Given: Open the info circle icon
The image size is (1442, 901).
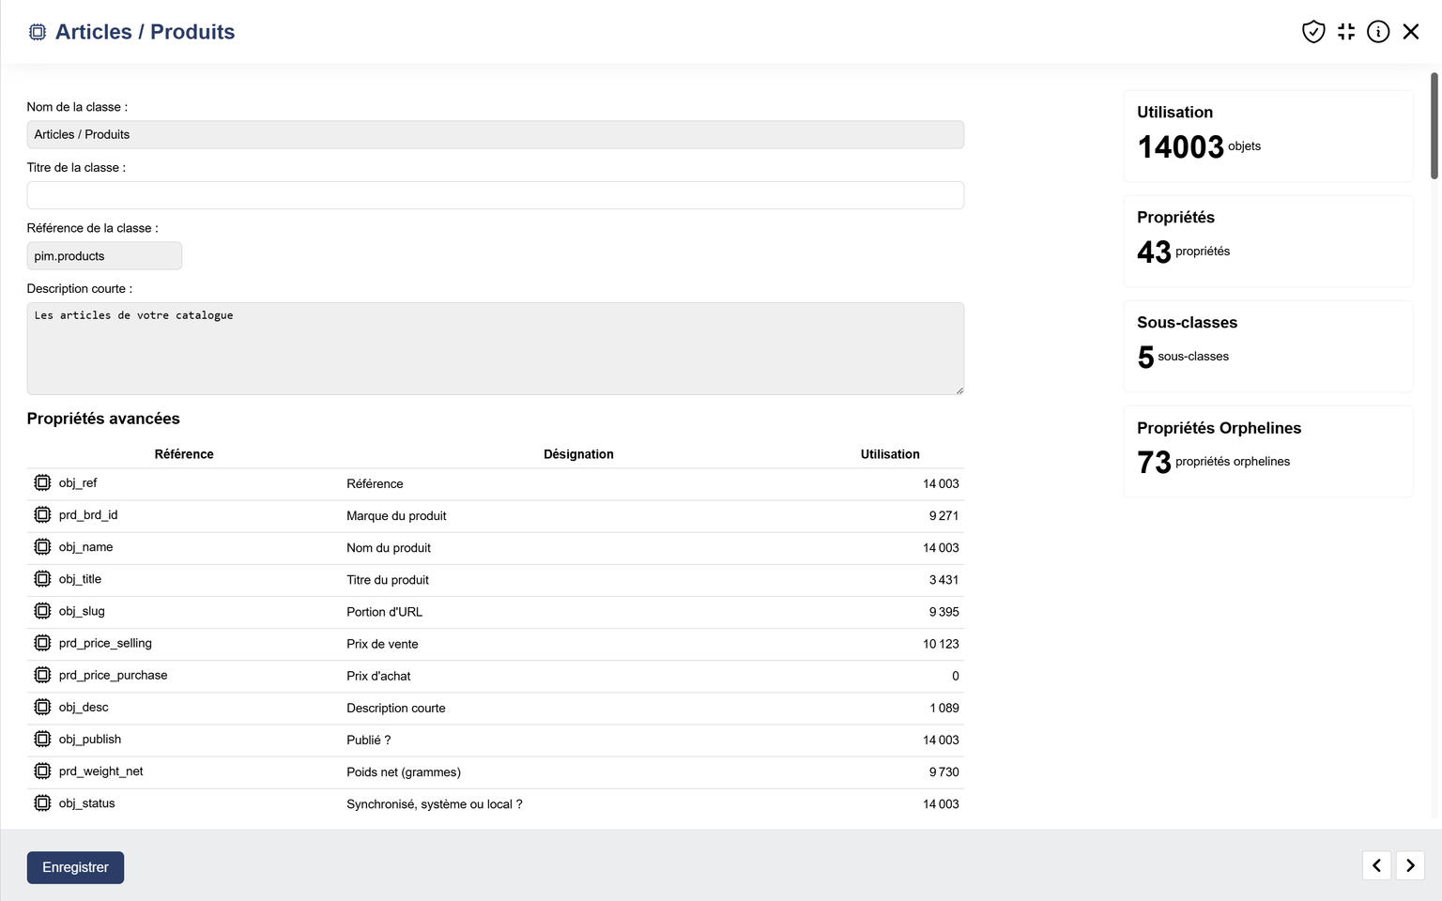Looking at the screenshot, I should [1378, 32].
